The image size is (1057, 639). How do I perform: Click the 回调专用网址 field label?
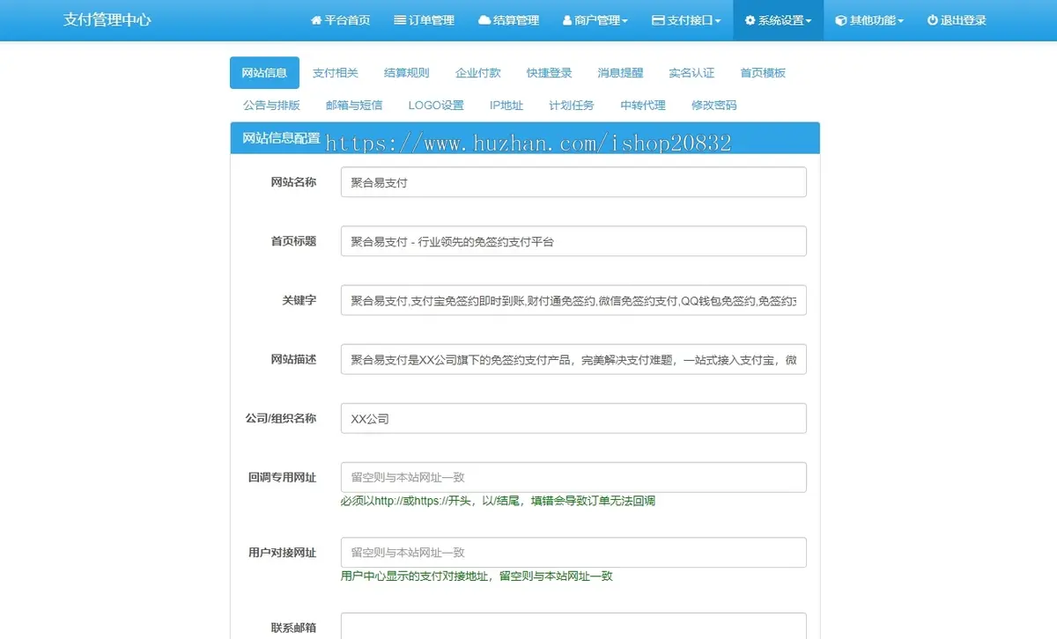tap(282, 477)
